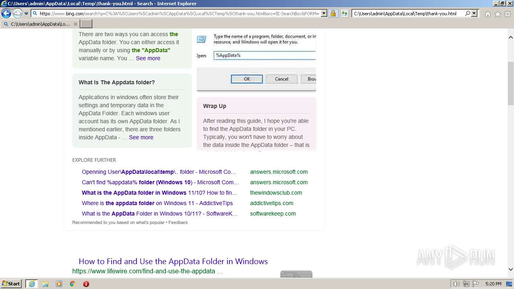Screen dimensions: 514x289
Task: Go to the Home page icon
Action: pyautogui.click(x=487, y=14)
